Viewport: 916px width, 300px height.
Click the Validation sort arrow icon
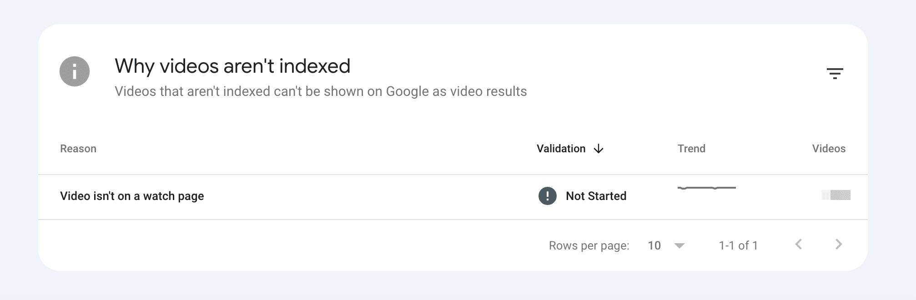[x=598, y=149]
